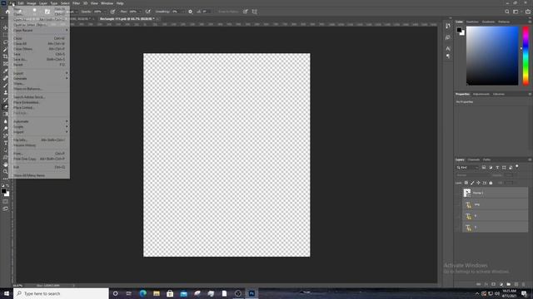Image resolution: width=533 pixels, height=299 pixels.
Task: Select the Crop tool
Action: click(x=5, y=56)
